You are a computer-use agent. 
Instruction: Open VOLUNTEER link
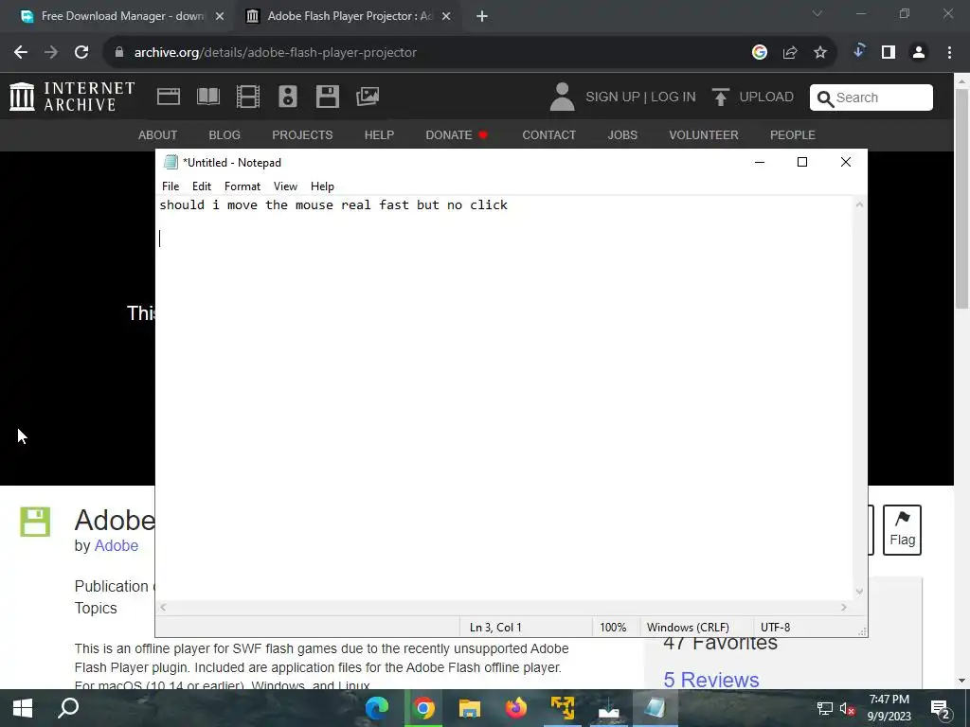click(x=704, y=134)
